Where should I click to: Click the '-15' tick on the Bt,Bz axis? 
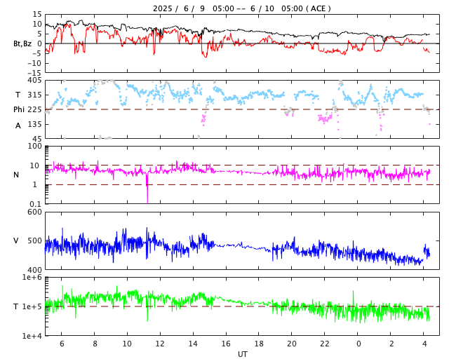point(34,73)
